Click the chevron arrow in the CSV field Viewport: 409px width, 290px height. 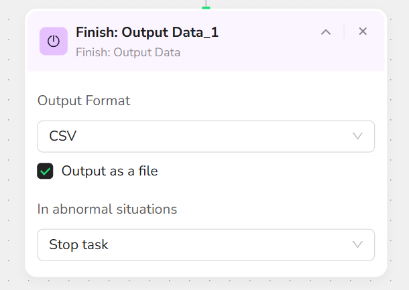coord(357,136)
